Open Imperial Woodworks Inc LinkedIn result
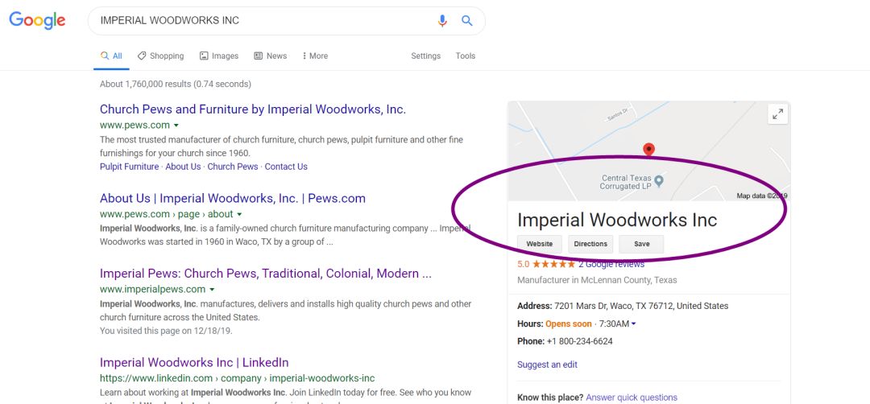870x404 pixels. (194, 362)
